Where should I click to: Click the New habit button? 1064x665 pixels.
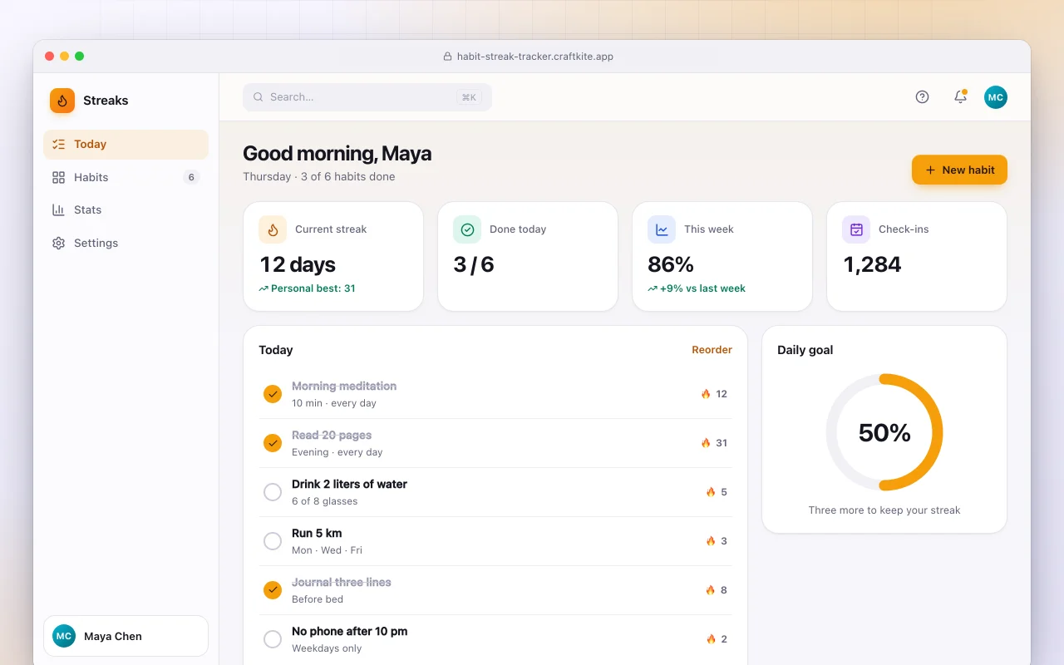[x=959, y=170]
